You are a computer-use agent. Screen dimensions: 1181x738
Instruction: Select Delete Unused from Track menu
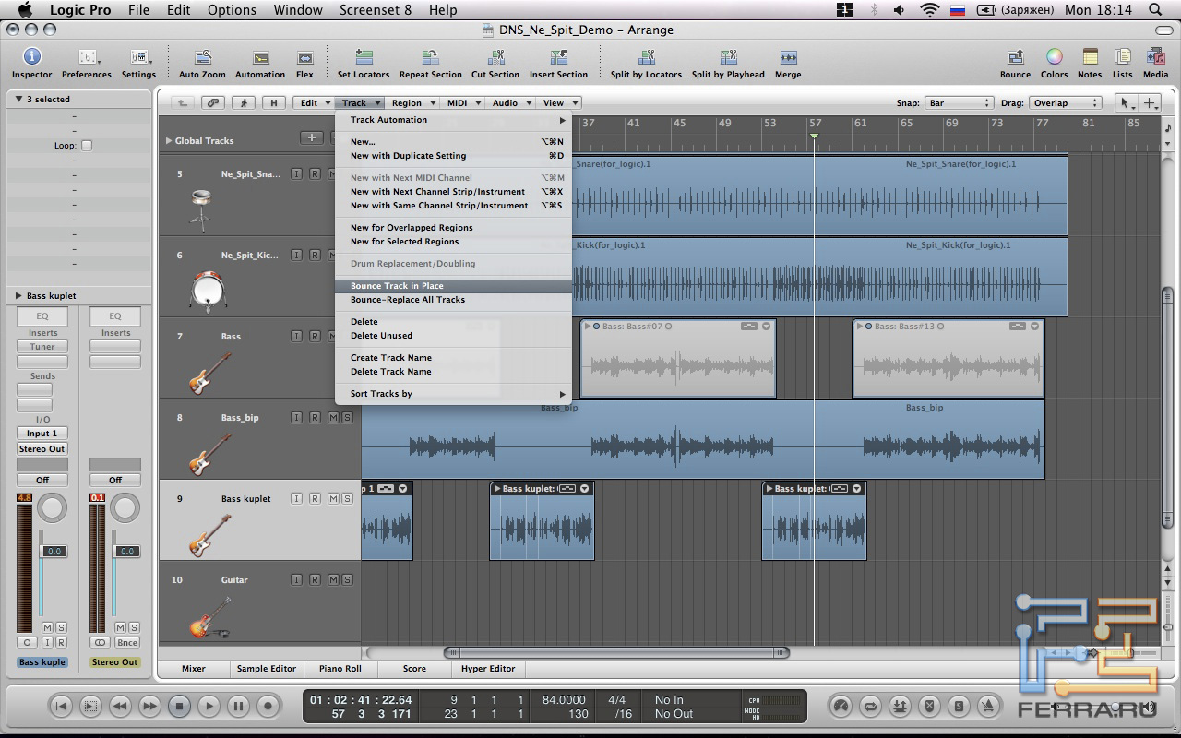[381, 336]
